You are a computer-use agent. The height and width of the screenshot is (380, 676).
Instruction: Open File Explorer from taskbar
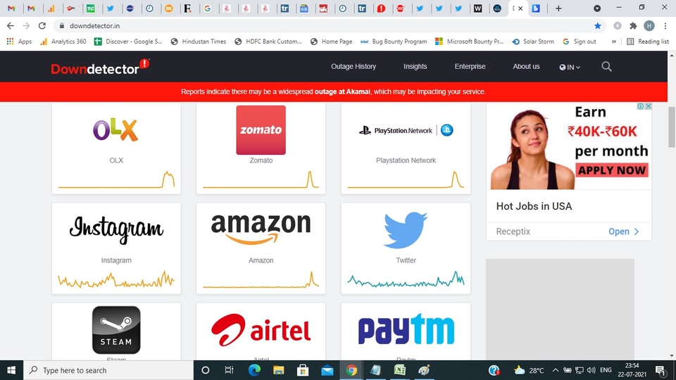coord(279,370)
